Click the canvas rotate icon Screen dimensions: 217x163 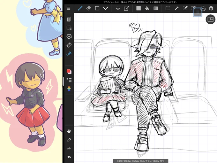[x=69, y=36]
